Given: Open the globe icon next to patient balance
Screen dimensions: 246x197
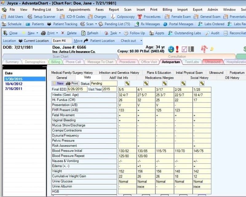Looking at the screenshot, I should (x=171, y=49).
